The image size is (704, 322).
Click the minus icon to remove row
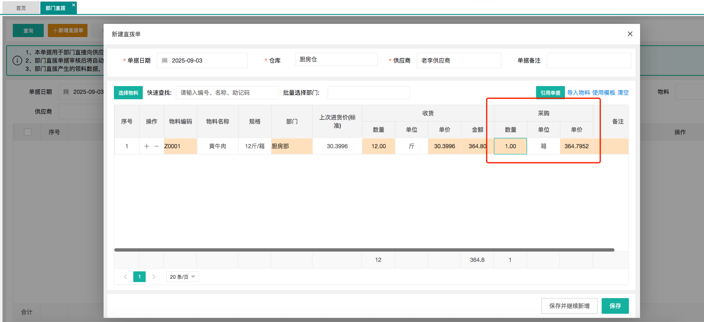click(156, 146)
